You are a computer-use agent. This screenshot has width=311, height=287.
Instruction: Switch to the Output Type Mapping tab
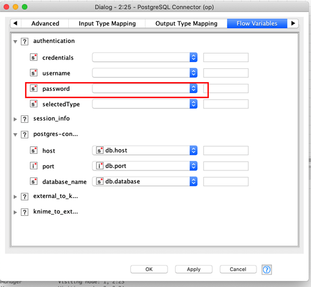click(x=186, y=24)
